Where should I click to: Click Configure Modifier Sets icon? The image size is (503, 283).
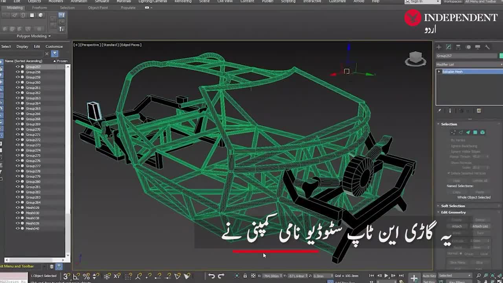tap(479, 111)
